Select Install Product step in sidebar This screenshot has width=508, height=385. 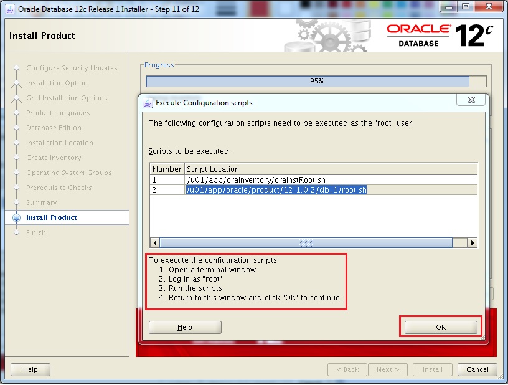click(x=51, y=217)
